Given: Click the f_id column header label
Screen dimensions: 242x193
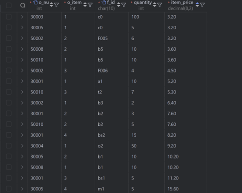Looking at the screenshot, I should (x=111, y=3).
